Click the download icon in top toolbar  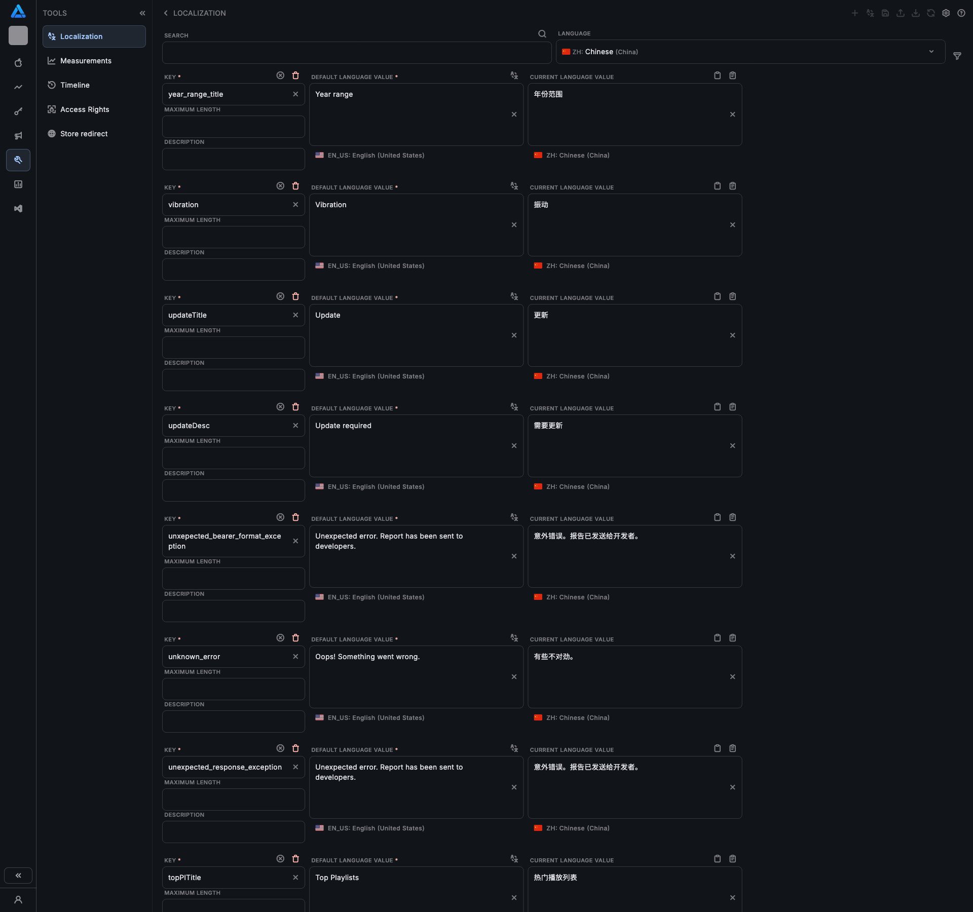915,13
